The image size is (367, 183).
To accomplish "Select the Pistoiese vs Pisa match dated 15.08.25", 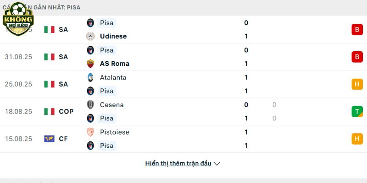I will point(183,139).
